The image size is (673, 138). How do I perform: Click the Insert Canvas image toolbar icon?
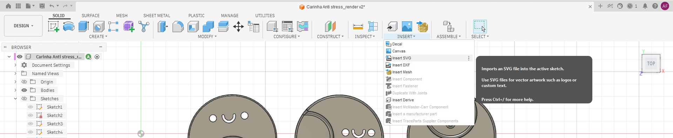(x=407, y=27)
